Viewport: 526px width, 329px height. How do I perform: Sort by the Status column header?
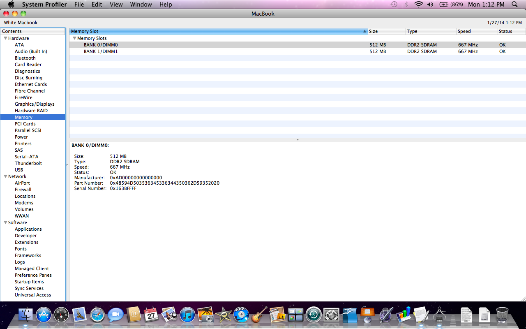pos(512,31)
